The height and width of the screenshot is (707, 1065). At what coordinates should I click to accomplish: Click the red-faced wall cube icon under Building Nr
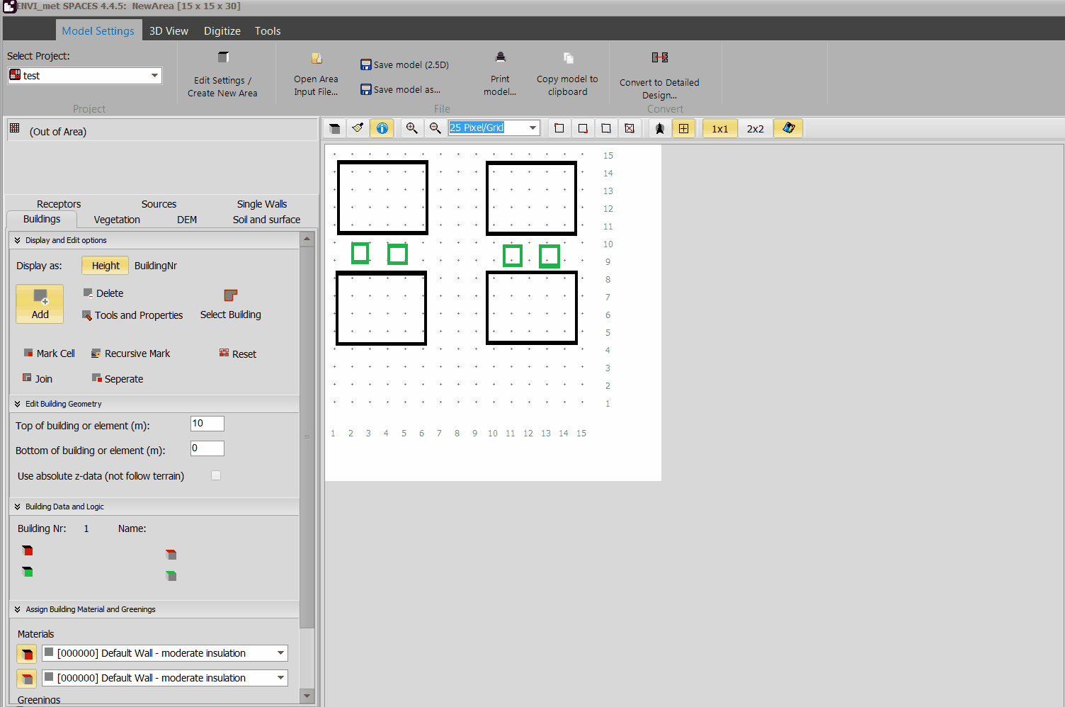pyautogui.click(x=28, y=550)
